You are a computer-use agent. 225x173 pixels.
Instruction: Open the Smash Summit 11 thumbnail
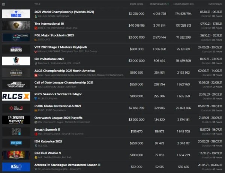(x=16, y=131)
